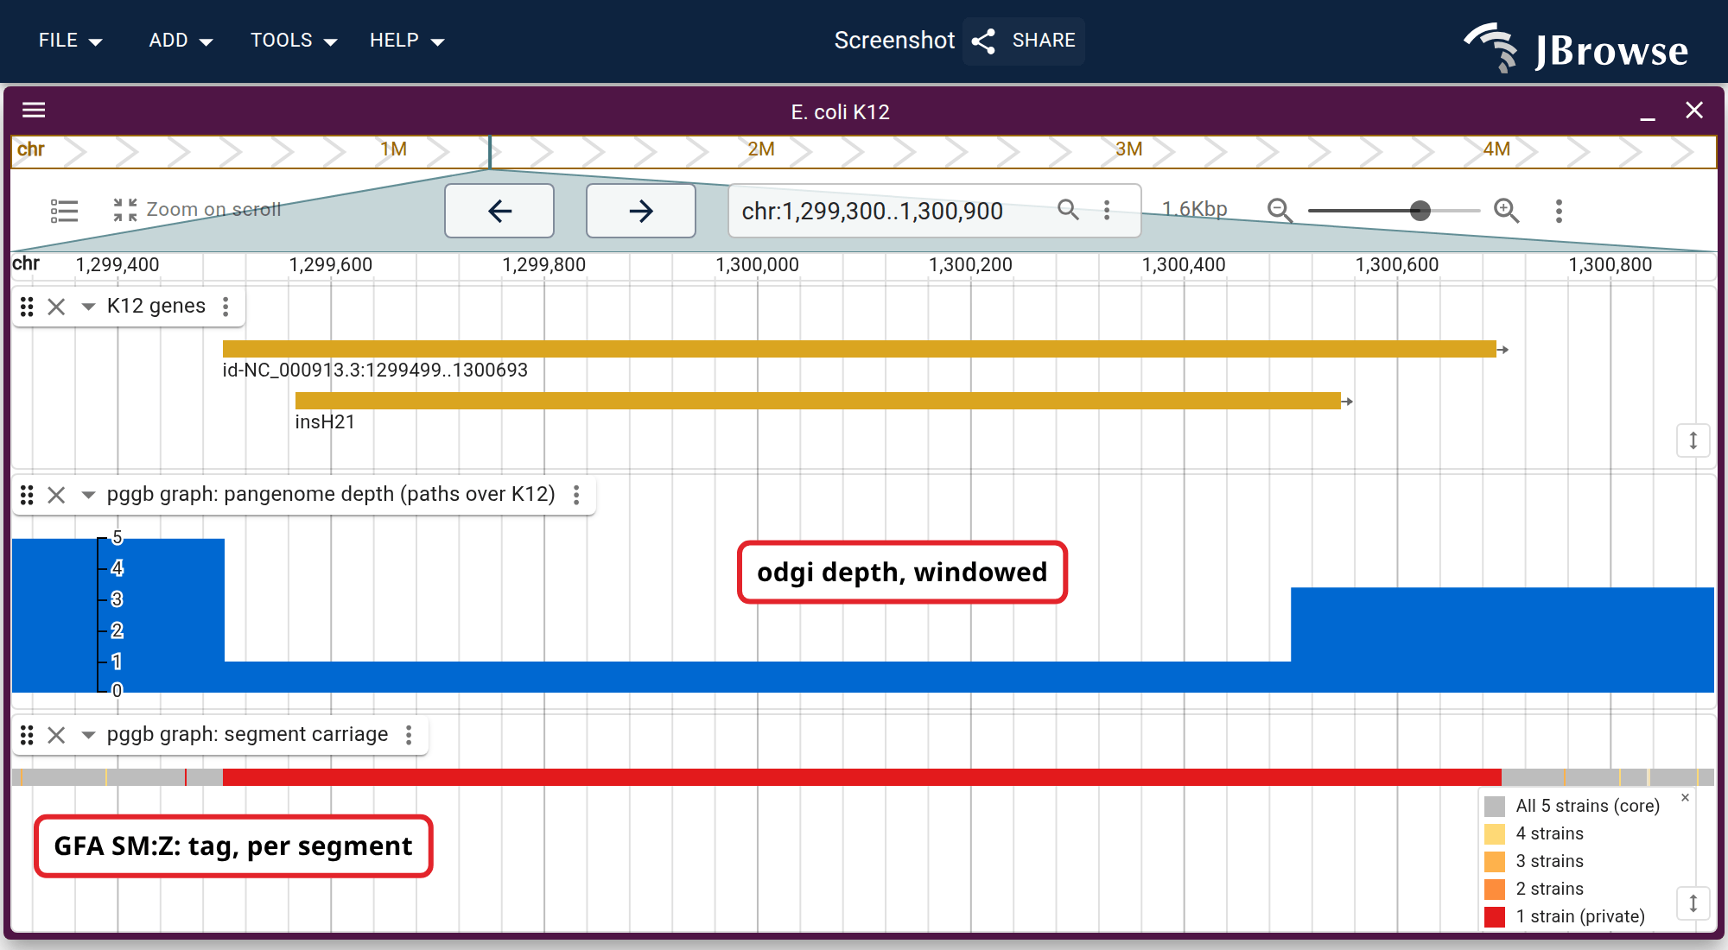
Task: Open the TOOLS menu
Action: [x=293, y=41]
